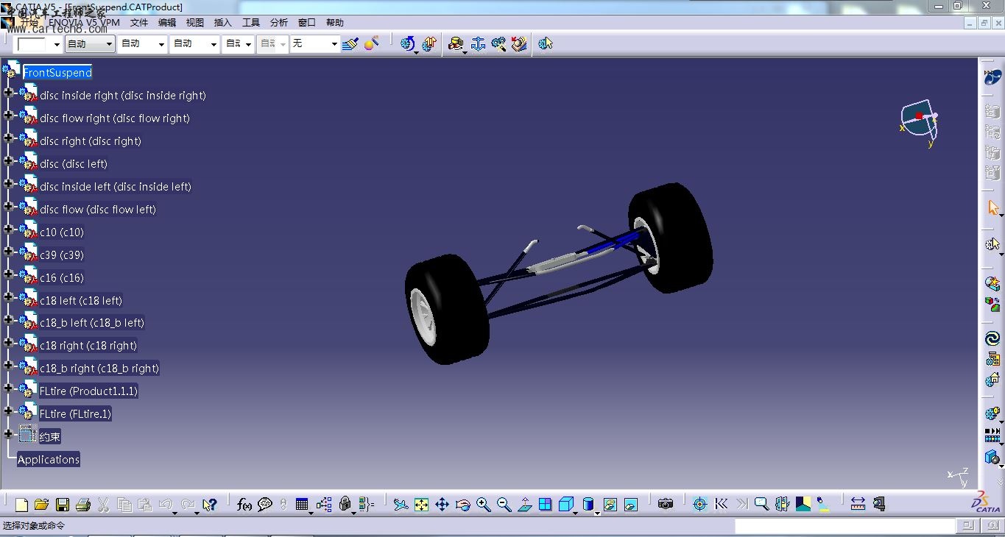Screen dimensions: 1005x537
Task: Select c39 (c39) in tree
Action: [62, 255]
